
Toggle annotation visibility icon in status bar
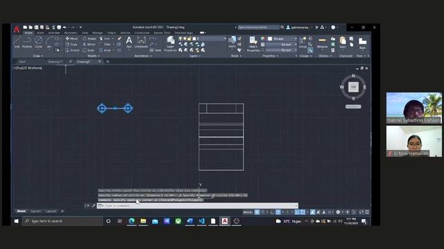312,212
